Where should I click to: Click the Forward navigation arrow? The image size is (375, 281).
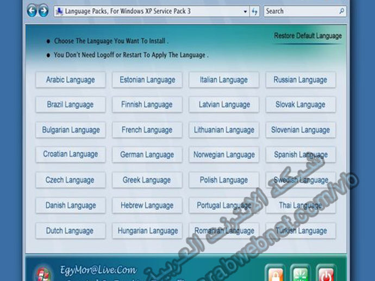click(x=43, y=11)
